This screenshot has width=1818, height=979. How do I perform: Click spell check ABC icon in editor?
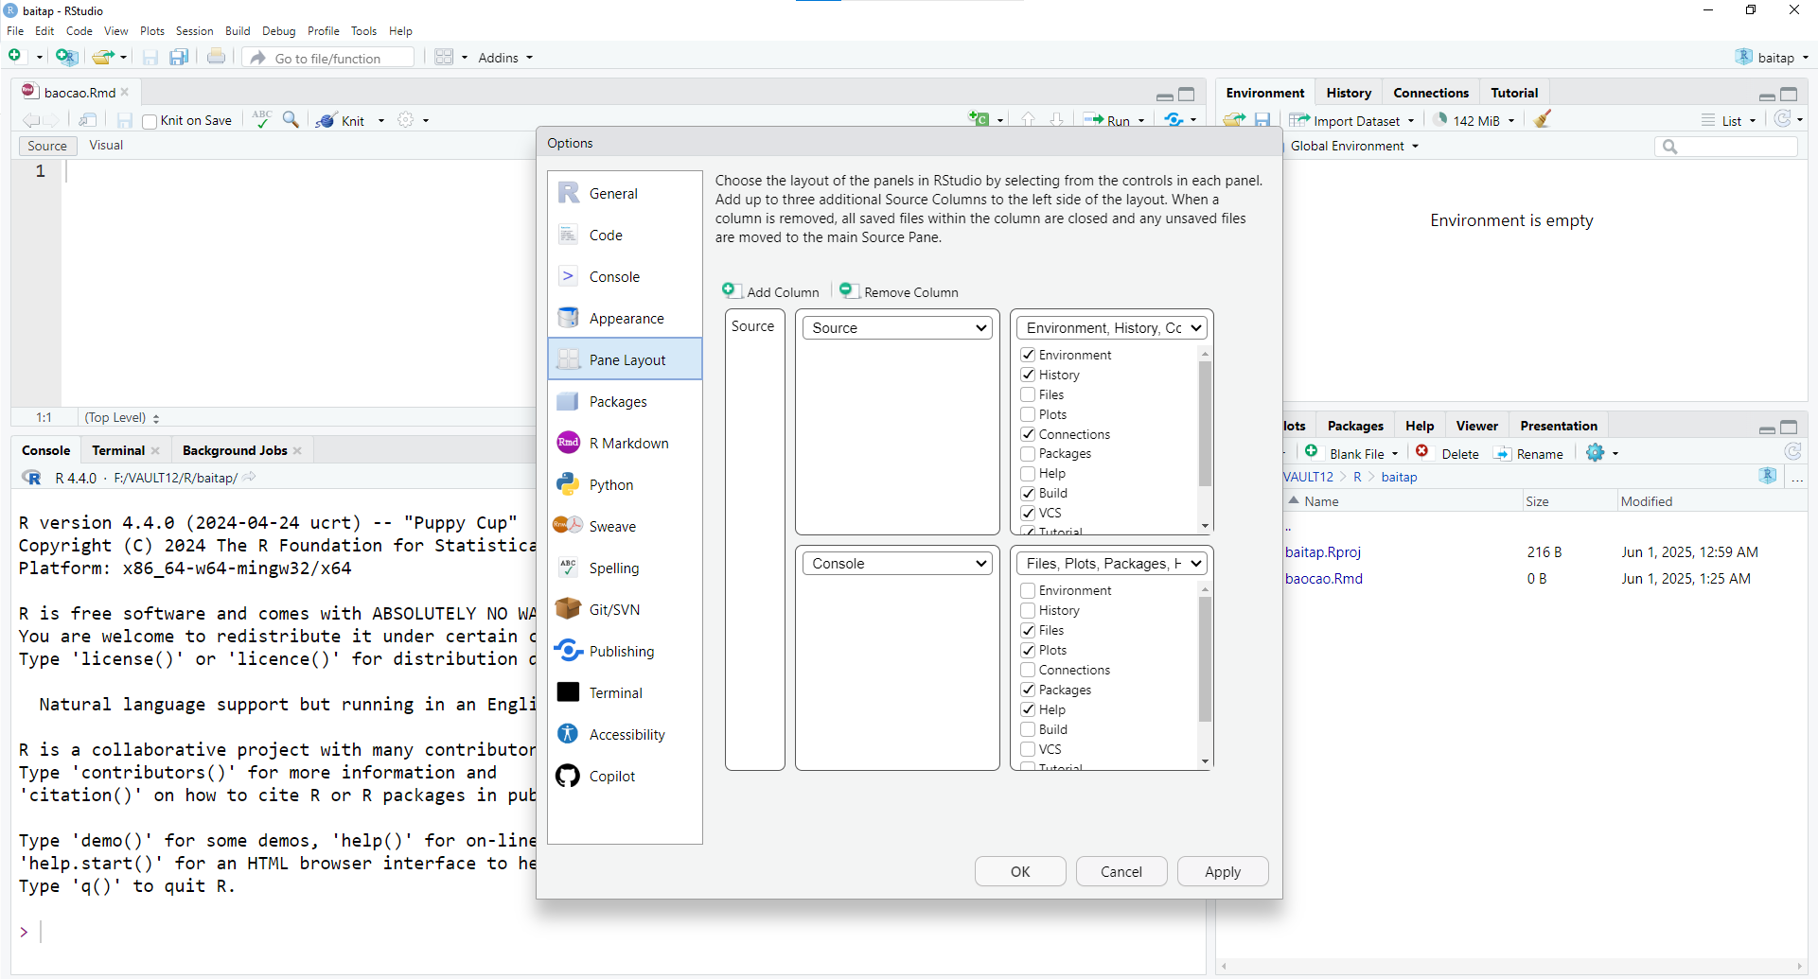(262, 119)
